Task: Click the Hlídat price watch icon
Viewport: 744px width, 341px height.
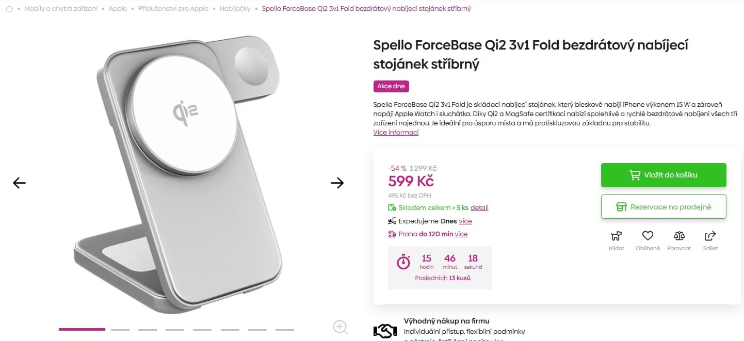Action: 616,236
